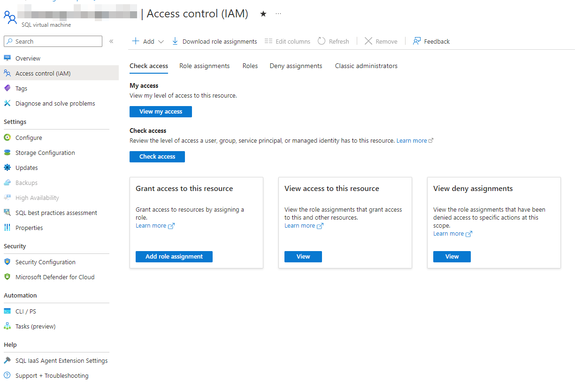Focus the sidebar Search field
This screenshot has height=390, width=575.
tap(56, 41)
